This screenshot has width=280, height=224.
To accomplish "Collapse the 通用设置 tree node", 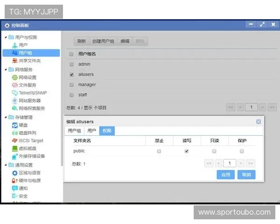I will pos(6,165).
